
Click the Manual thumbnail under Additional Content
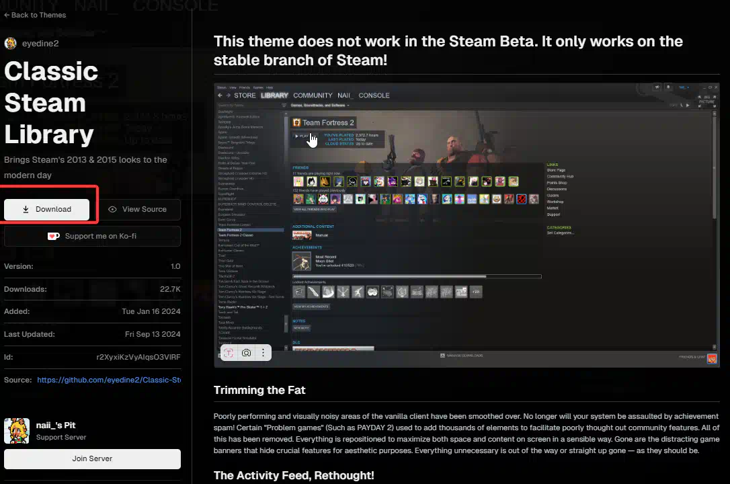coord(302,235)
